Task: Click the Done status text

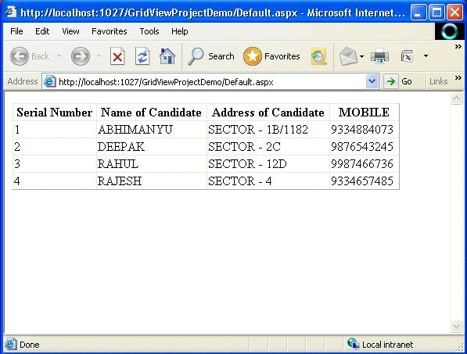Action: pyautogui.click(x=30, y=345)
